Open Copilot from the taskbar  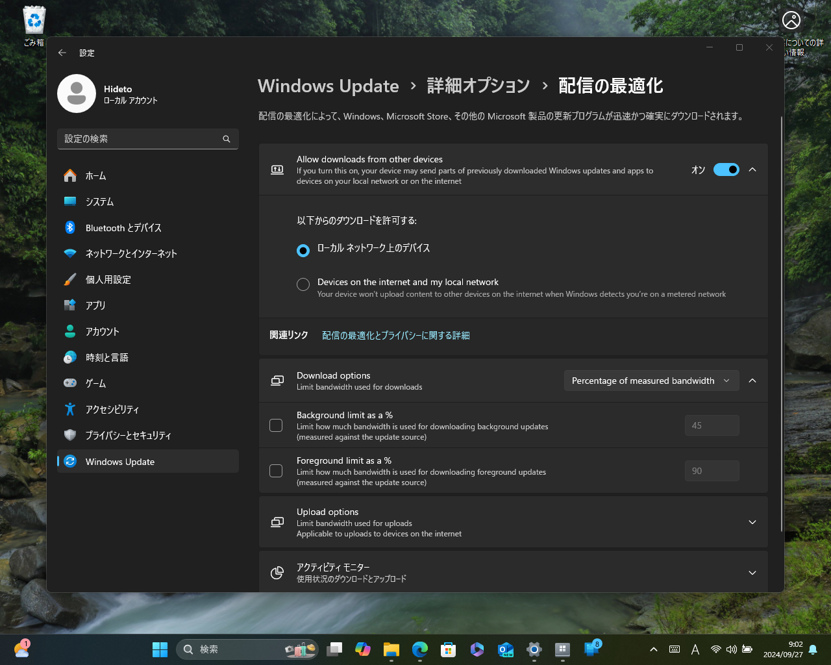(362, 649)
